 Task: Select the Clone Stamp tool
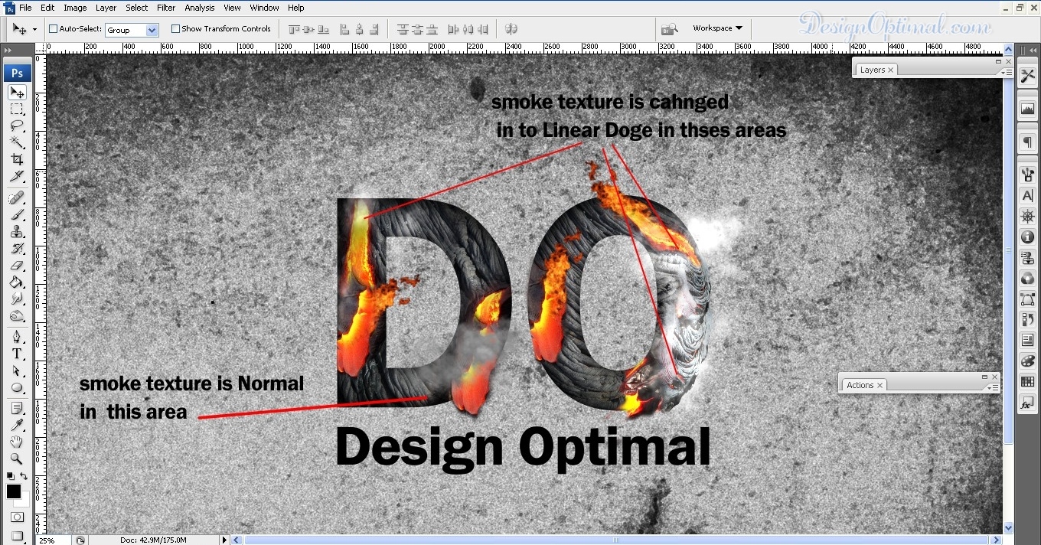(x=17, y=232)
